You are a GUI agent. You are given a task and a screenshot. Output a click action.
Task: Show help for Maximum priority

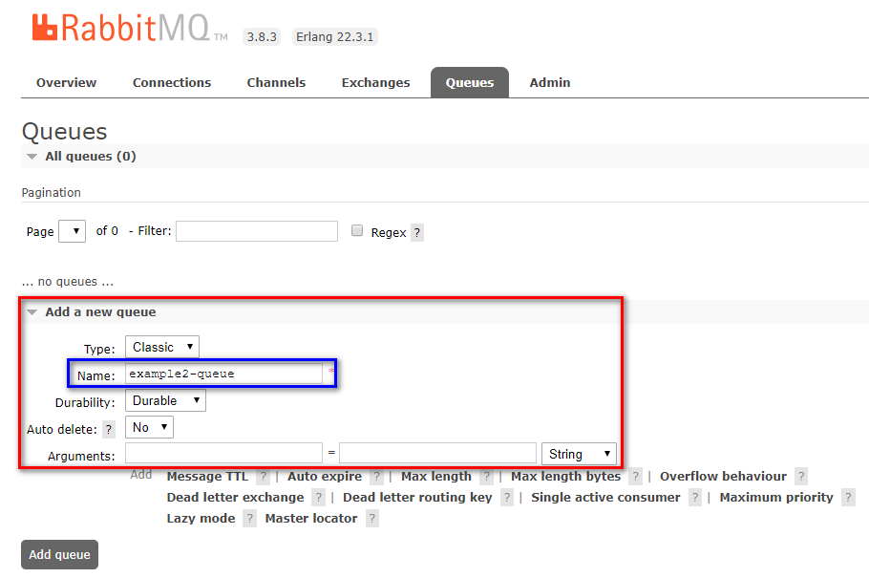[x=848, y=498]
